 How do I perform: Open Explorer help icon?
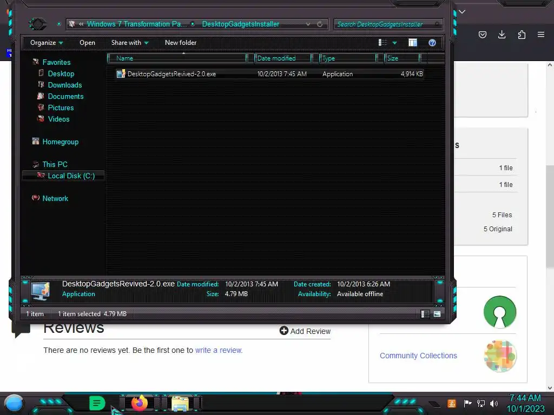pos(432,43)
